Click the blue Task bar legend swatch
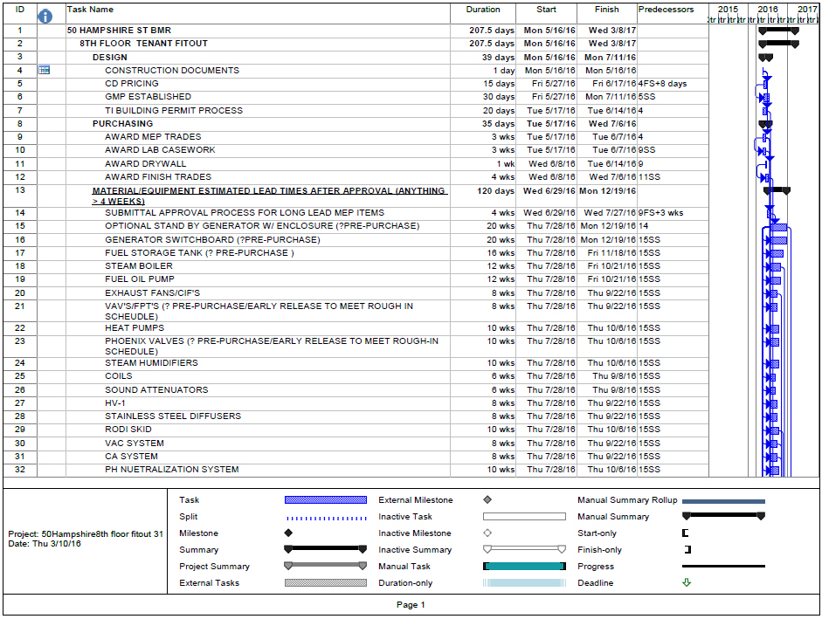Screen dimensions: 822x619 326,500
